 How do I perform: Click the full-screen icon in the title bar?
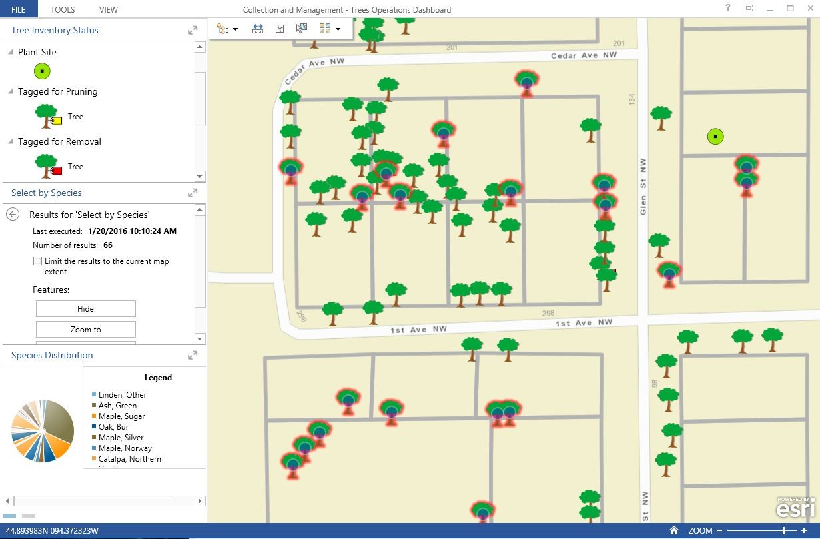749,8
